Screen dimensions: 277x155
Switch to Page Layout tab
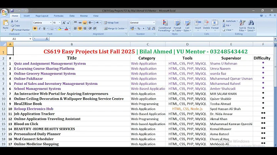click(42, 16)
